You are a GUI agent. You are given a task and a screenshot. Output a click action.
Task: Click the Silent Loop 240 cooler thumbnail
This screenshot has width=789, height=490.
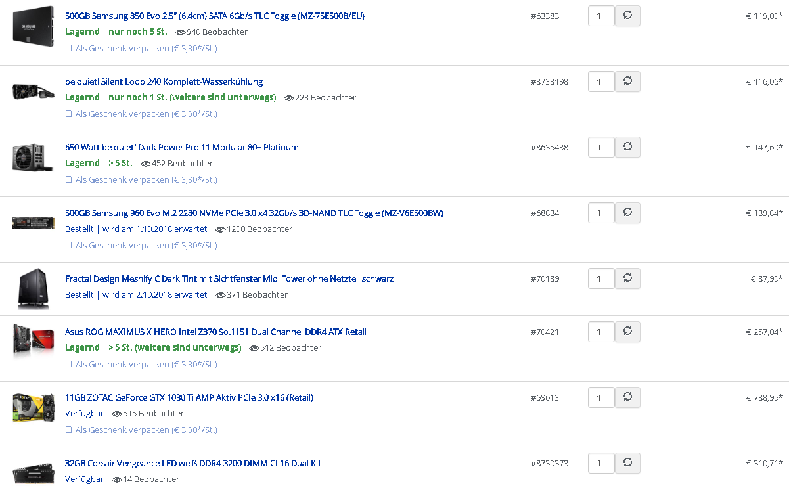(32, 91)
